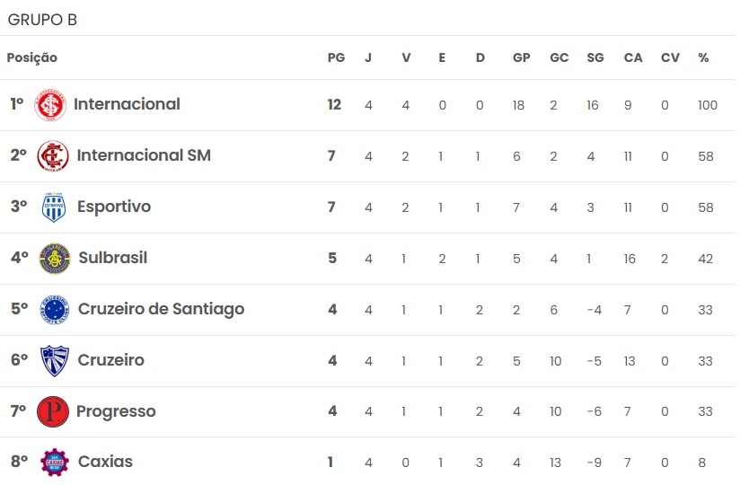This screenshot has width=740, height=485.
Task: Click the GP column header
Action: tap(522, 57)
